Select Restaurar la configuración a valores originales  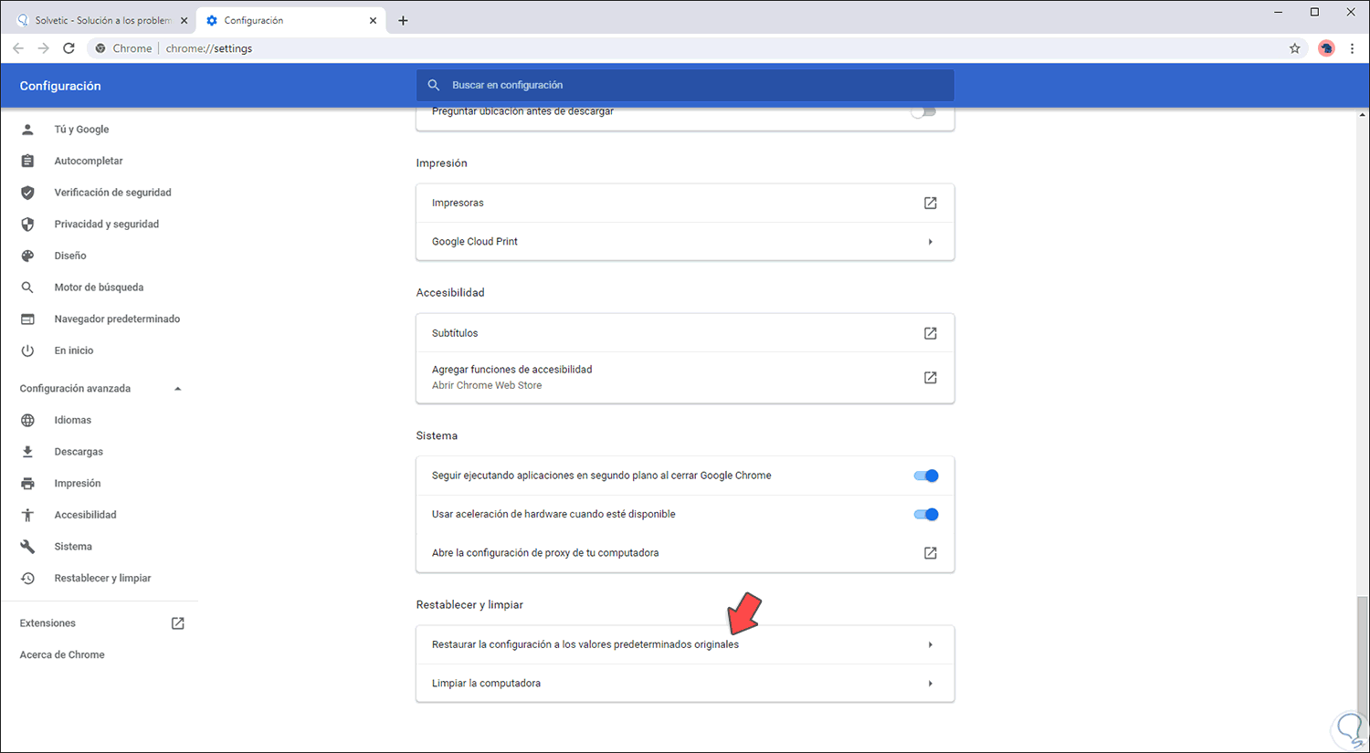pyautogui.click(x=685, y=645)
